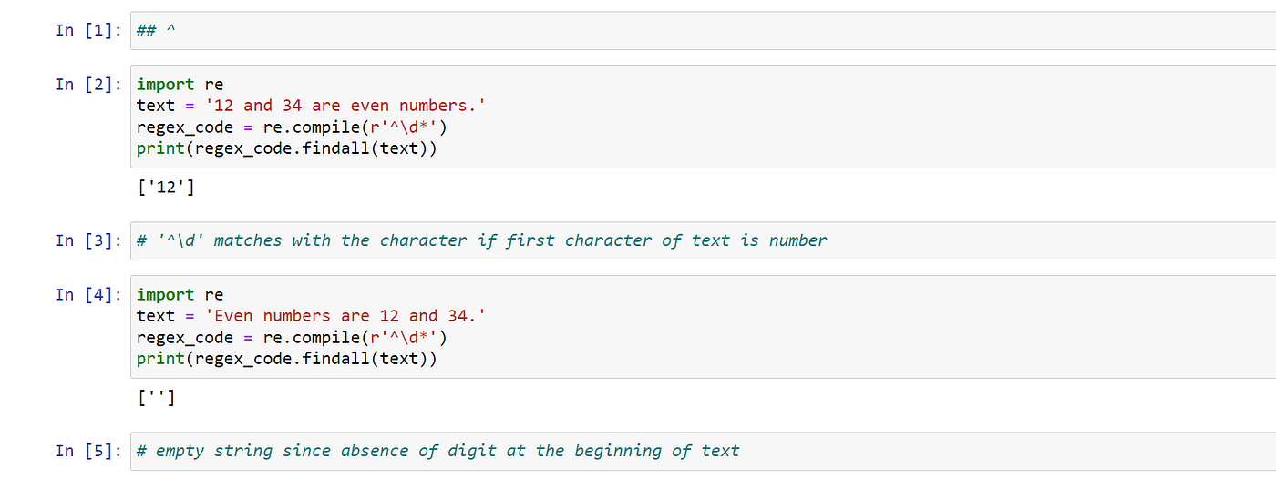Click the In [3] prompt label
The image size is (1276, 479).
(89, 240)
